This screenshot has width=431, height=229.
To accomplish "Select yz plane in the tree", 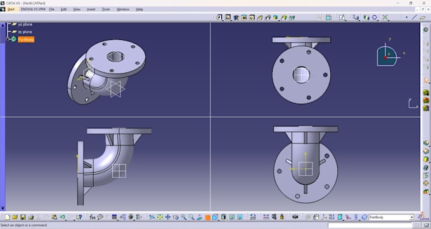I will pyautogui.click(x=25, y=24).
